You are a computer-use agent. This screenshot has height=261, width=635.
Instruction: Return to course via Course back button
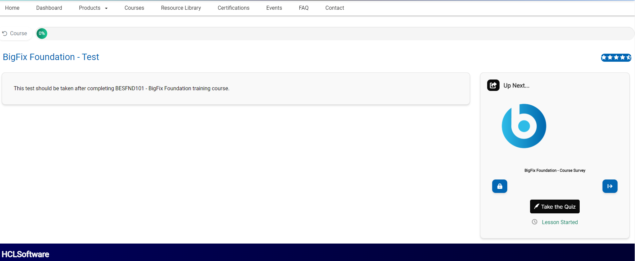click(15, 34)
